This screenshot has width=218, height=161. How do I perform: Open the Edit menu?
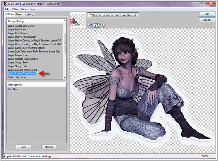click(7, 9)
